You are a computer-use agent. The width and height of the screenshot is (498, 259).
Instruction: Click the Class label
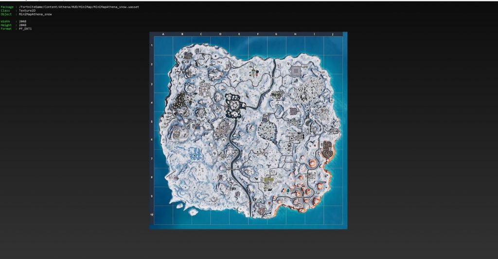coord(5,11)
